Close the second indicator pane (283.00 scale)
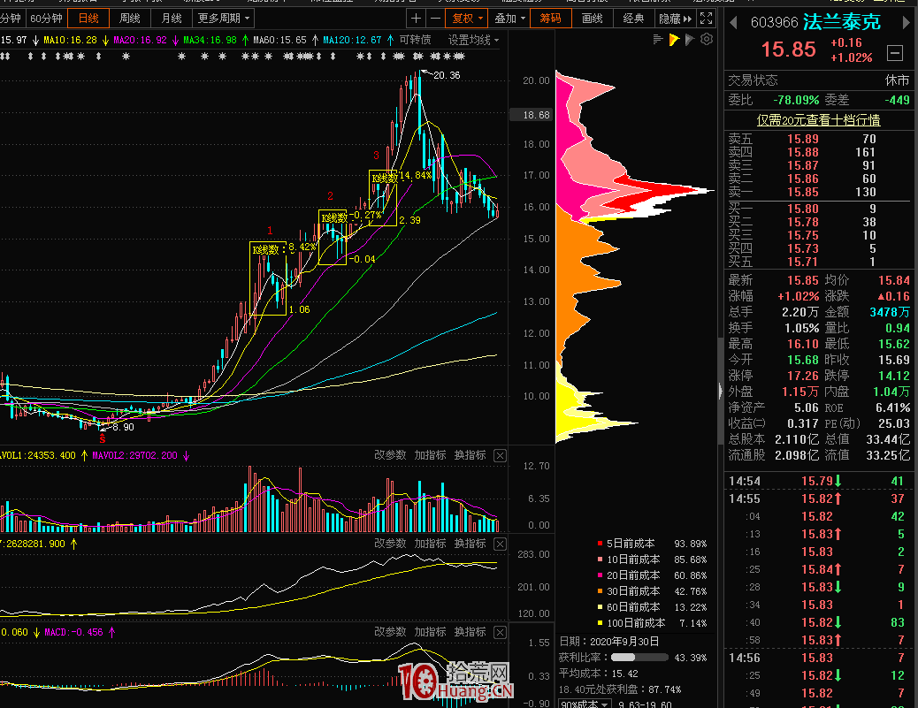Viewport: 918px width, 708px height. pyautogui.click(x=500, y=544)
